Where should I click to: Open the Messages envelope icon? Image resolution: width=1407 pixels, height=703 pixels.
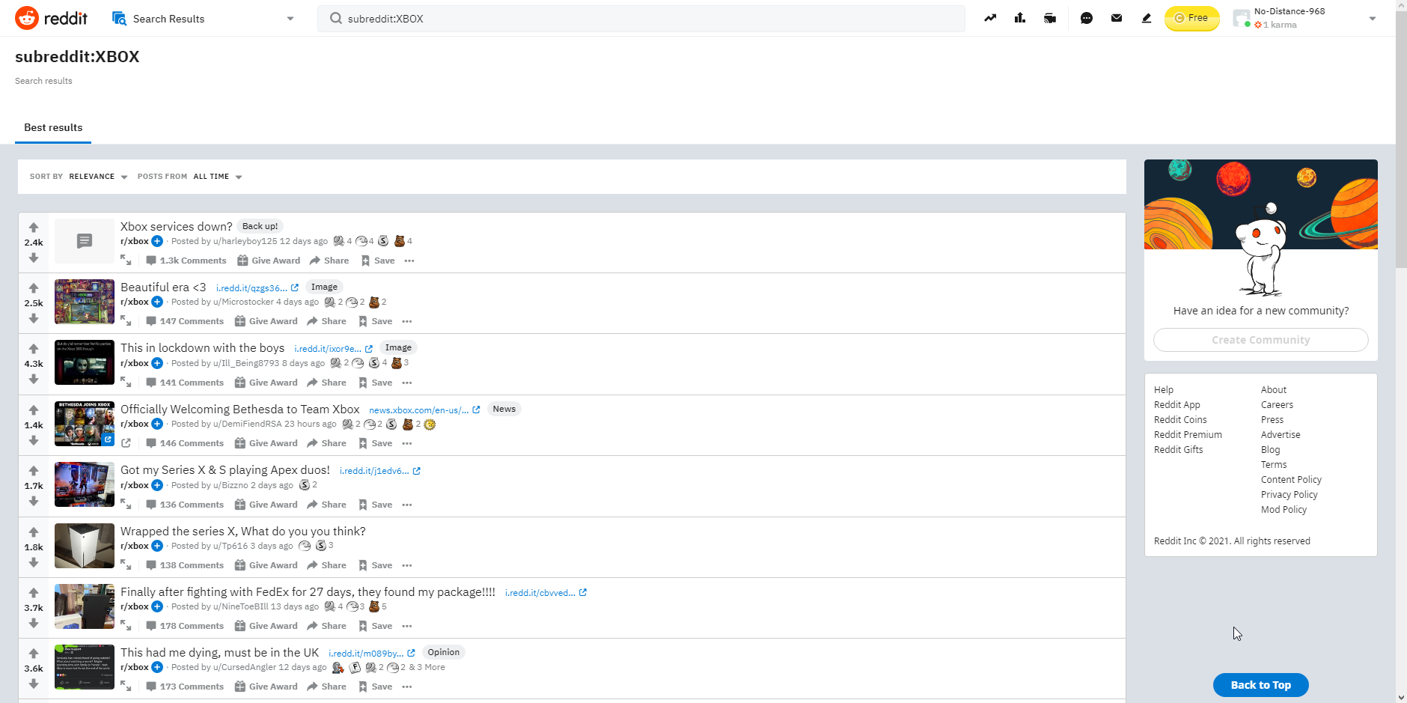pos(1117,18)
